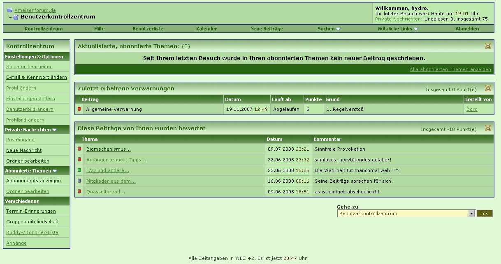Open Benutzerliste from the navigation bar
Image resolution: width=501 pixels, height=264 pixels.
[148, 29]
